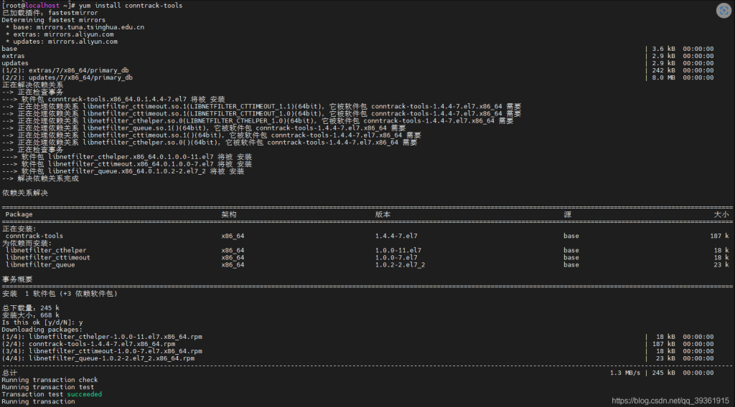Select the 大小 column header
Screen dimensions: 735x407
click(x=721, y=214)
